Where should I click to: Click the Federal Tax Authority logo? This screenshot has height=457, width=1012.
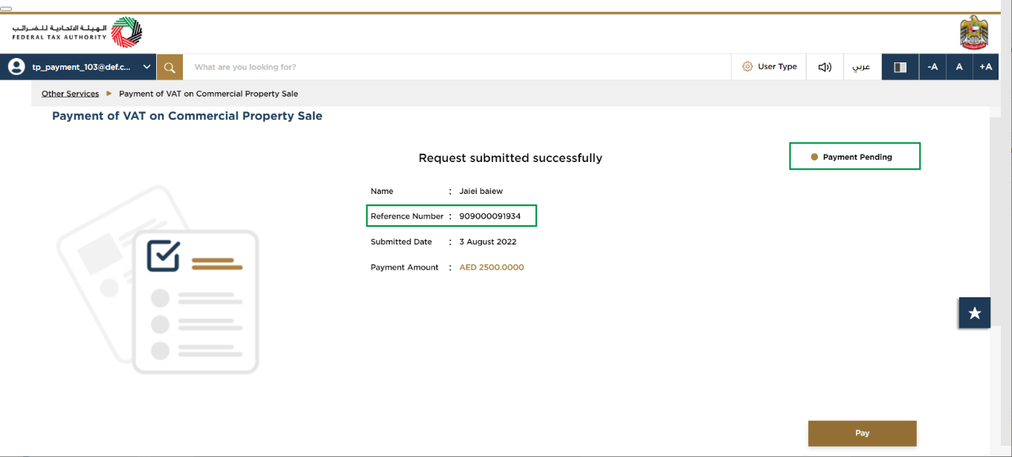[77, 33]
